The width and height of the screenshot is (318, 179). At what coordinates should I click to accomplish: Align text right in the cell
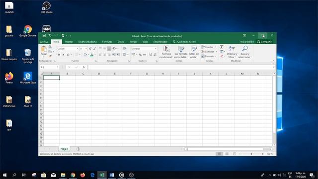pyautogui.click(x=109, y=55)
